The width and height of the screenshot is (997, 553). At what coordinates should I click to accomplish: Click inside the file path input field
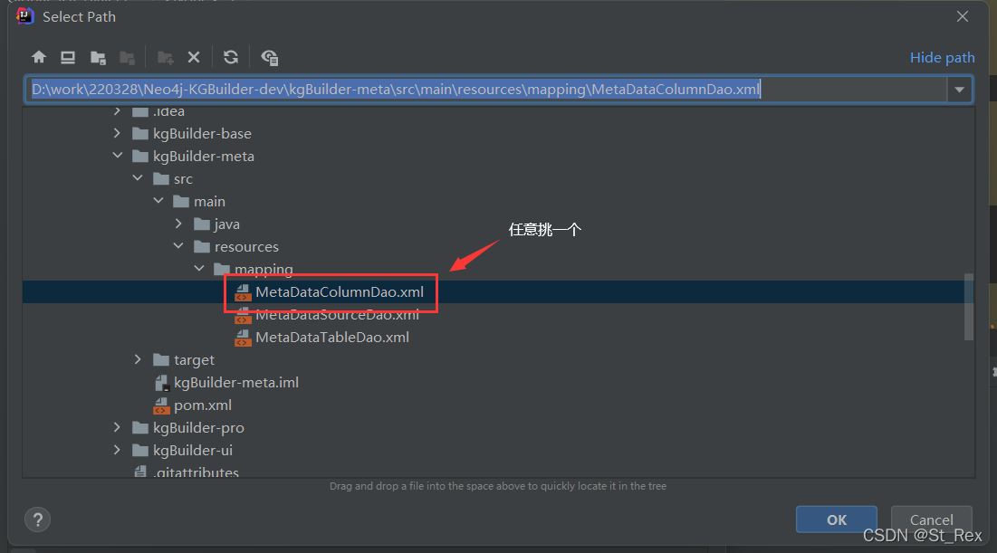coord(453,89)
